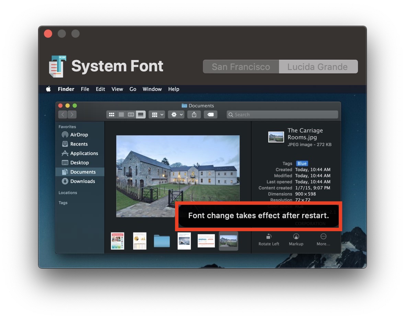Viewport: 405px width, 319px height.
Task: Click the Resolution value 72×72
Action: point(303,200)
